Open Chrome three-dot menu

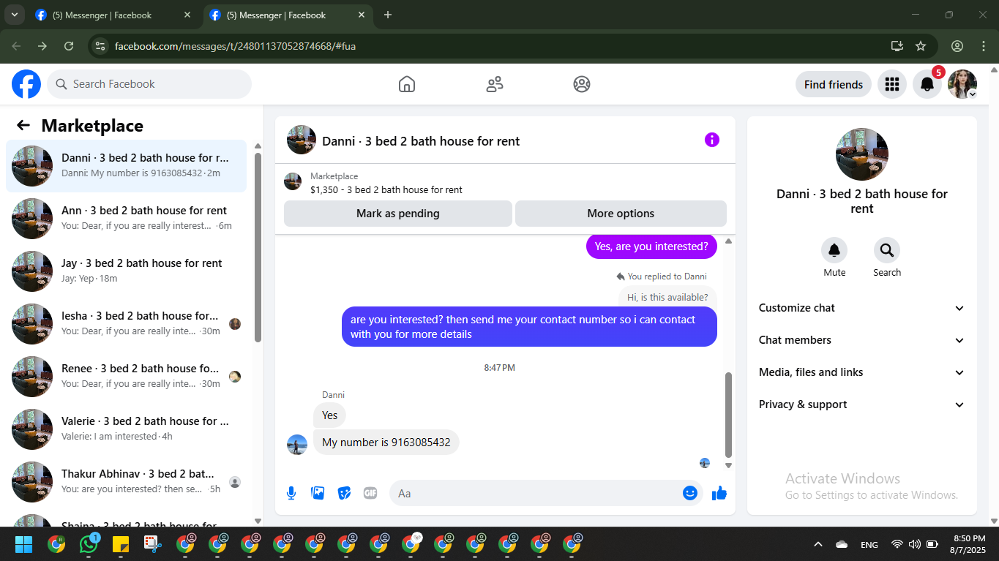point(983,46)
